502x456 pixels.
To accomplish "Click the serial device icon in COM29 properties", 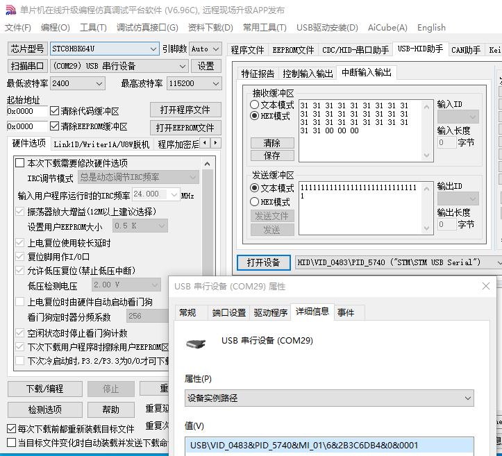I will coord(196,344).
